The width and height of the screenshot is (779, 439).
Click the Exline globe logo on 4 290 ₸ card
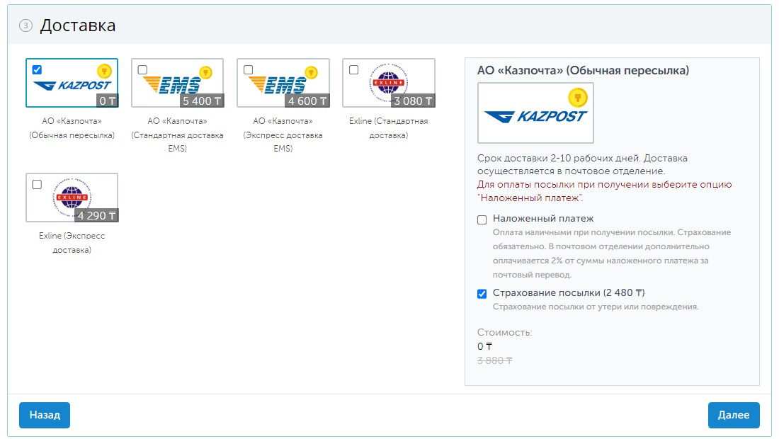click(72, 198)
